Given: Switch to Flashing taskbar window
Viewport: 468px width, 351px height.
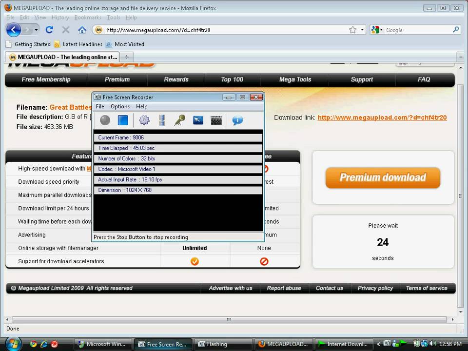Looking at the screenshot, I should pyautogui.click(x=223, y=344).
